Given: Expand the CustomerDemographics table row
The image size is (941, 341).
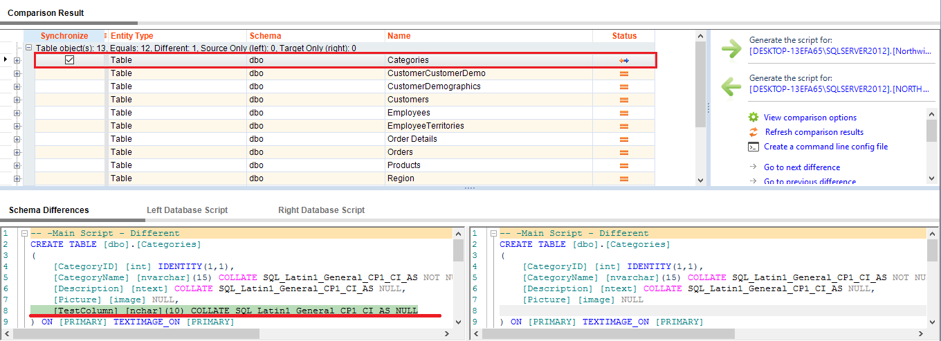Looking at the screenshot, I should [x=17, y=86].
